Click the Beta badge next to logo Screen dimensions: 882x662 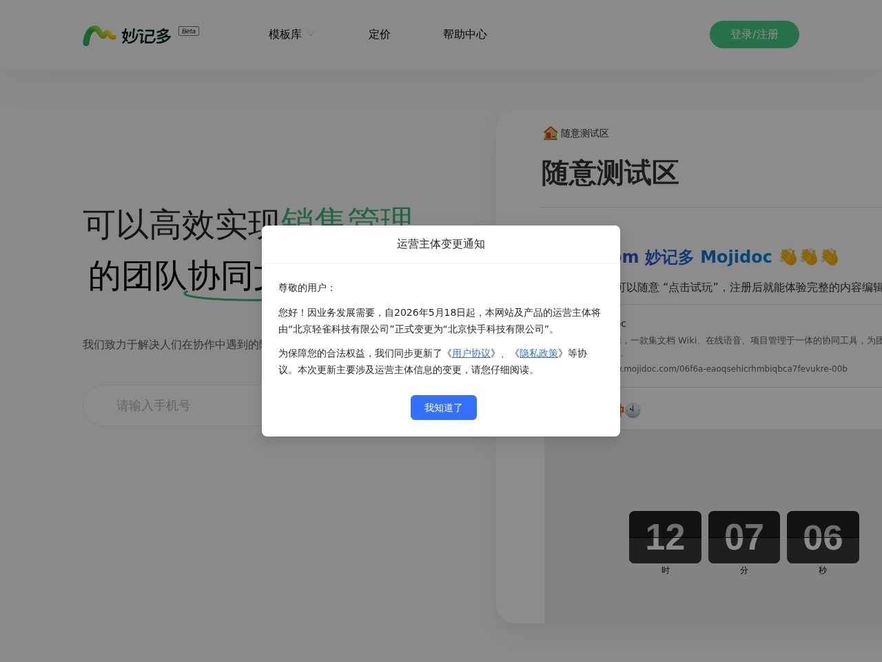[189, 31]
